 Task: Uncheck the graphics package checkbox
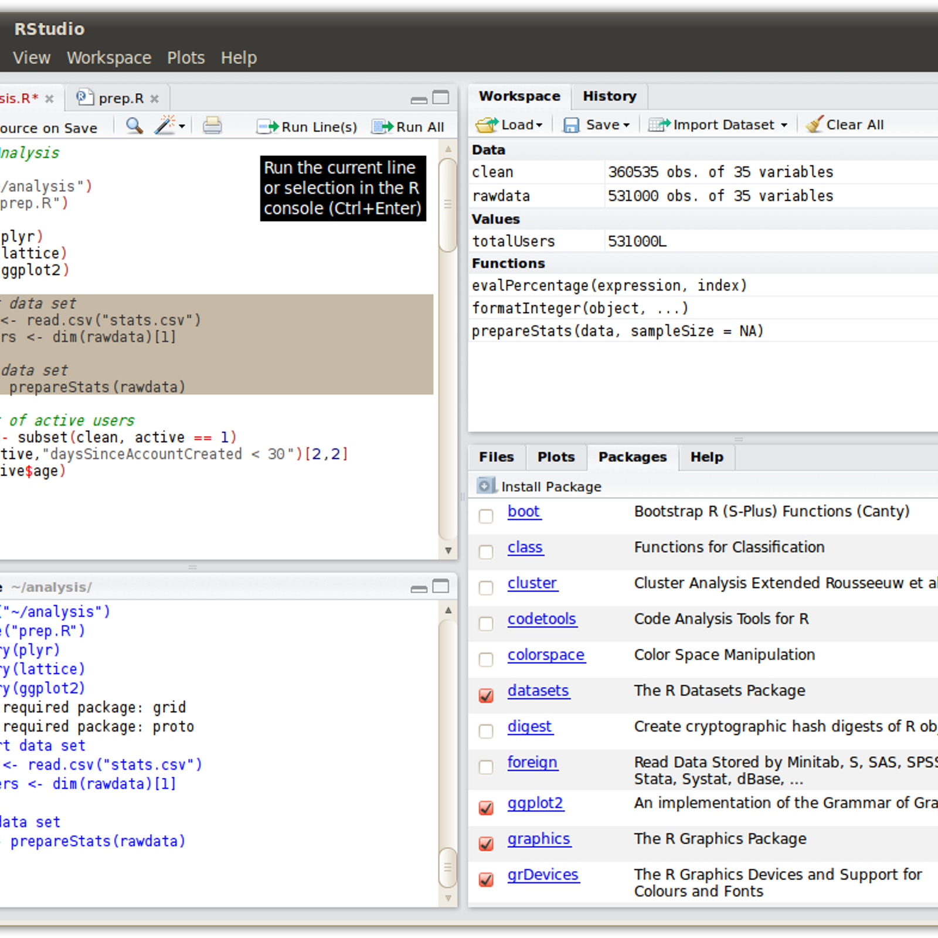point(486,843)
